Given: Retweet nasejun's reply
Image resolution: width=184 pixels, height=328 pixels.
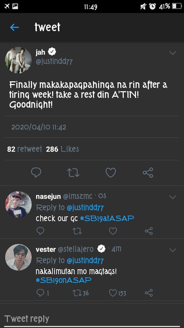Looking at the screenshot, I should [77, 231].
